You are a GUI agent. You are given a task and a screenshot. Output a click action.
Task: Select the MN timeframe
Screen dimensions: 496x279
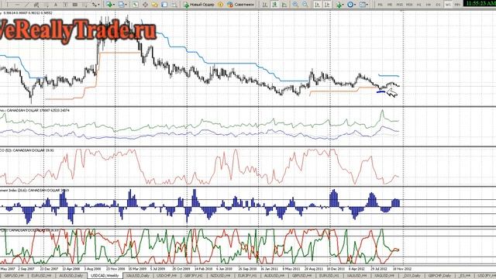coord(457,5)
